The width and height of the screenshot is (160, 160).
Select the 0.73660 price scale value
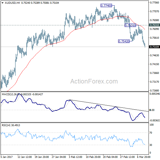coord(154,73)
